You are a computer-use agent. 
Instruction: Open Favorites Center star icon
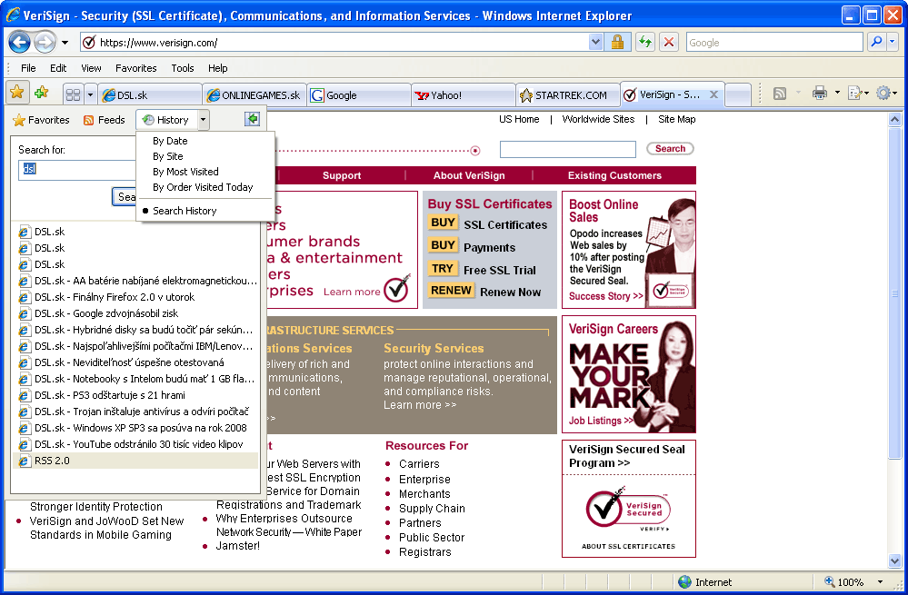tap(17, 93)
